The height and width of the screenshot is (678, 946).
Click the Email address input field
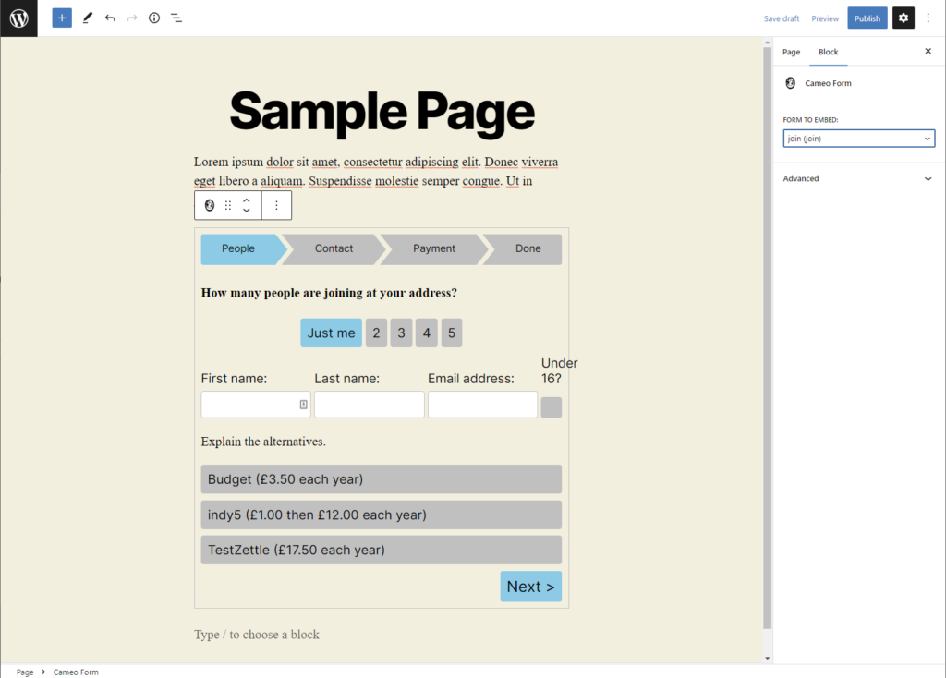pos(482,405)
